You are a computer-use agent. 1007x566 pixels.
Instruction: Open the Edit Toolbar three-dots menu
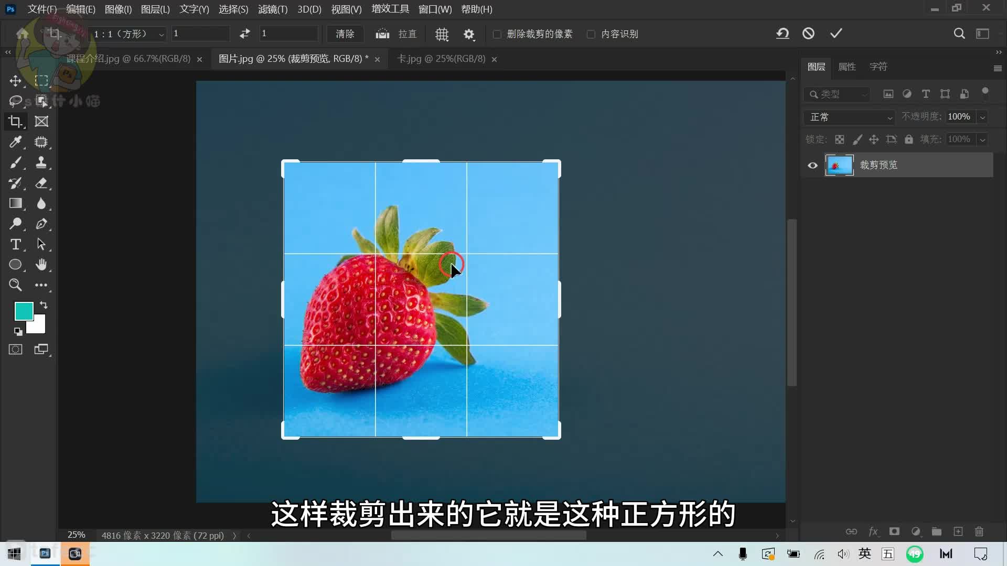pos(41,285)
